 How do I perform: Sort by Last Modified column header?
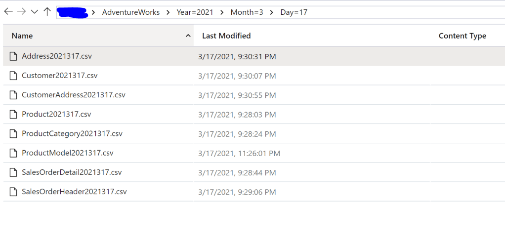click(x=226, y=36)
